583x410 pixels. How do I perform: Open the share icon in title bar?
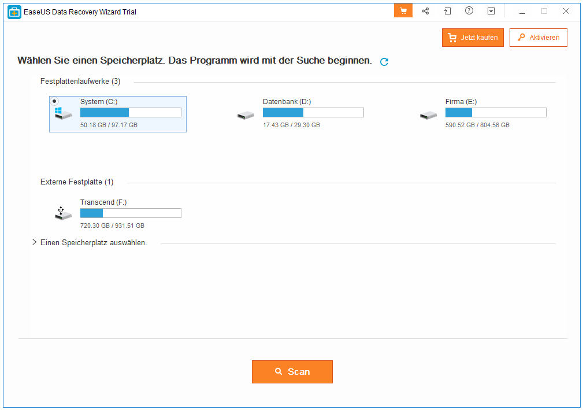pyautogui.click(x=425, y=11)
